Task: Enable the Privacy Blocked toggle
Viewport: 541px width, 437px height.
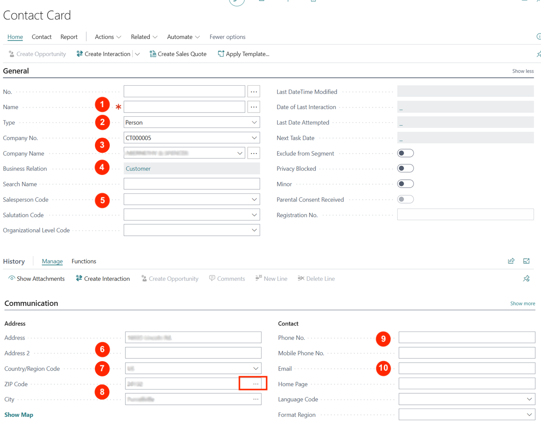Action: (405, 169)
